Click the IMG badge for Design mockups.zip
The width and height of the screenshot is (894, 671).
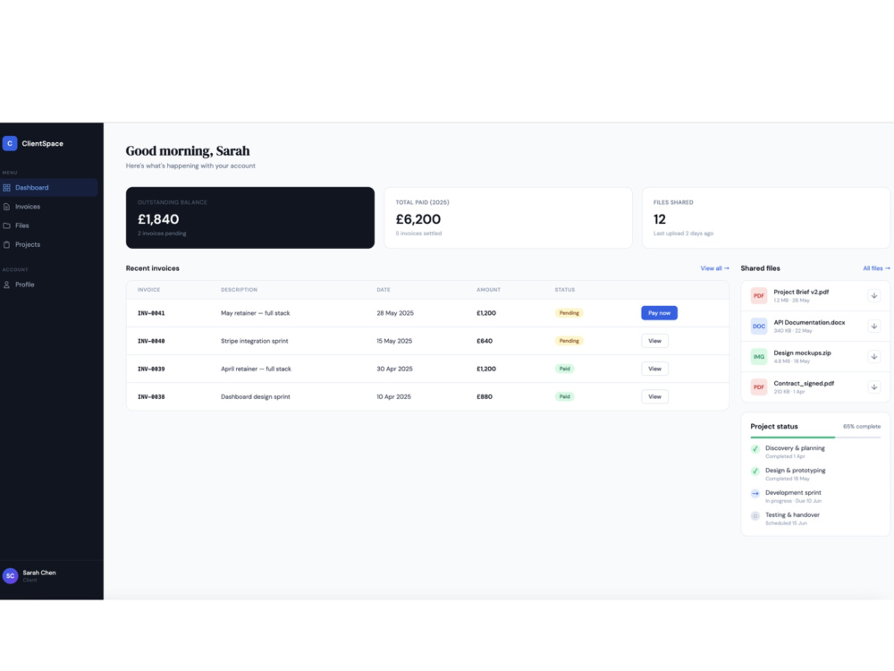point(759,357)
